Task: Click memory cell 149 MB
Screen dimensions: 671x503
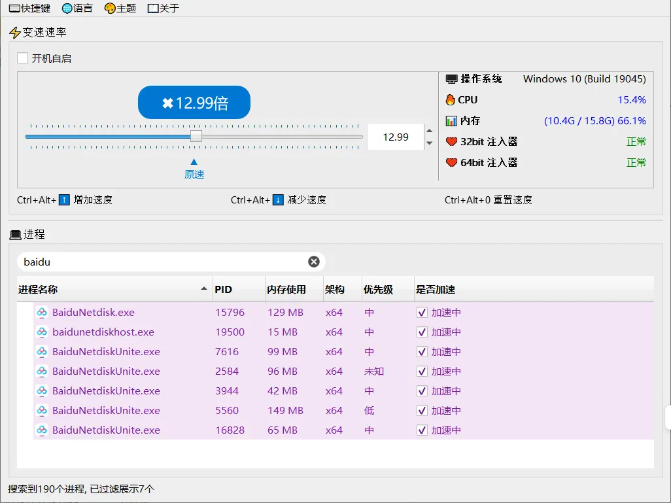Action: (285, 411)
